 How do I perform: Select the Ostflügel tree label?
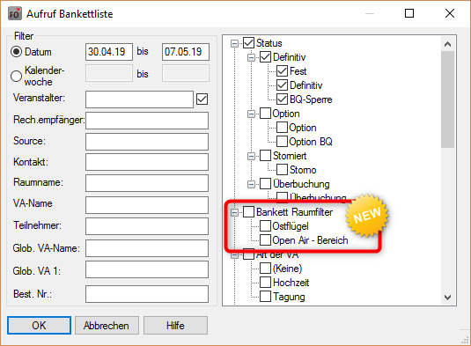click(291, 226)
